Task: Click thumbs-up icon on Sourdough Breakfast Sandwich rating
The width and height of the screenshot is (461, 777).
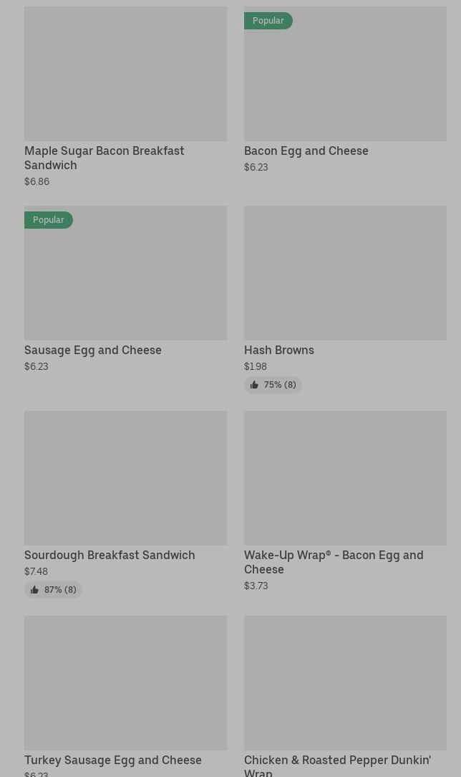Action: click(34, 590)
